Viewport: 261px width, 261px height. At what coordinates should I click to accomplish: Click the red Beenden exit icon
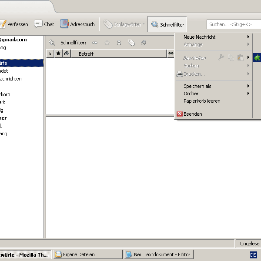pyautogui.click(x=180, y=114)
